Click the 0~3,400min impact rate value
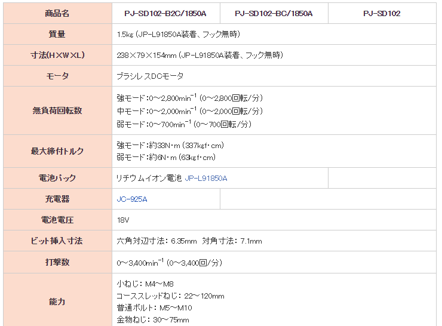The image size is (442, 326). tap(170, 263)
